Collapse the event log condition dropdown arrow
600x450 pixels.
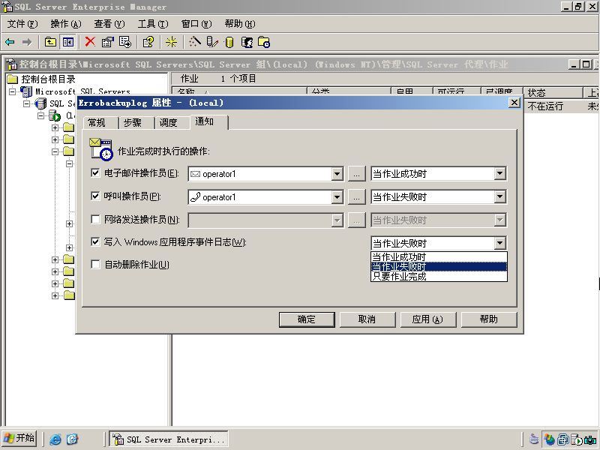pos(499,243)
